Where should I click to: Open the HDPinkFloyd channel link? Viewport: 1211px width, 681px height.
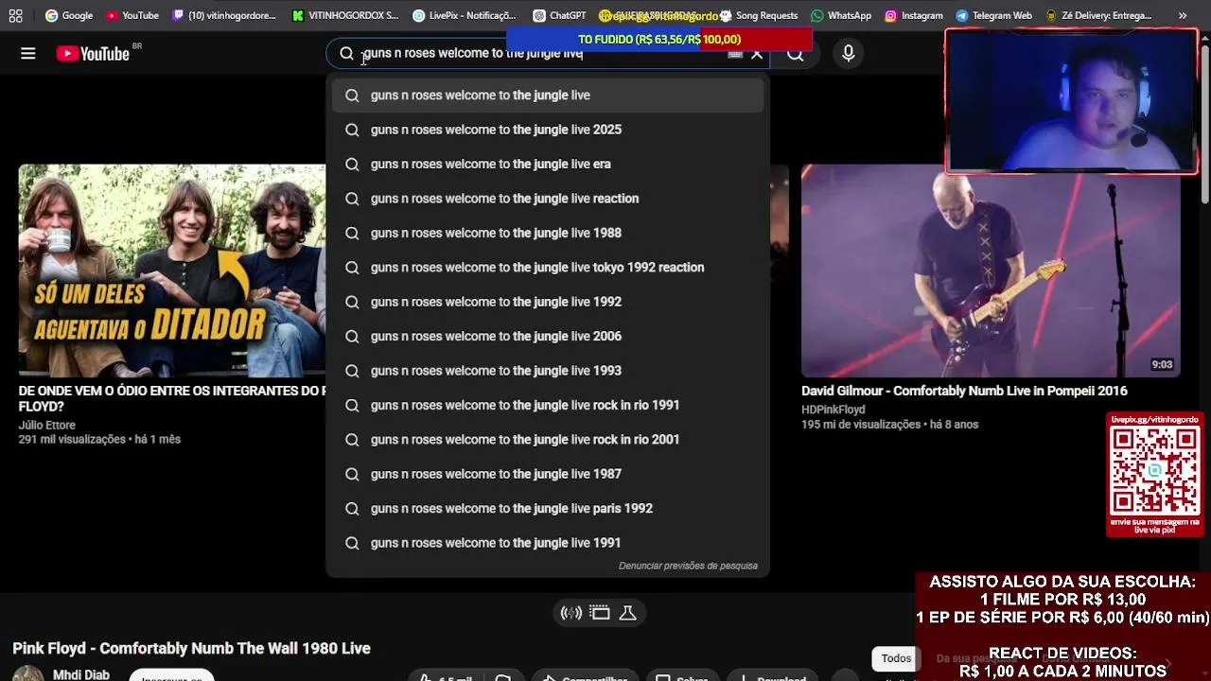click(834, 410)
